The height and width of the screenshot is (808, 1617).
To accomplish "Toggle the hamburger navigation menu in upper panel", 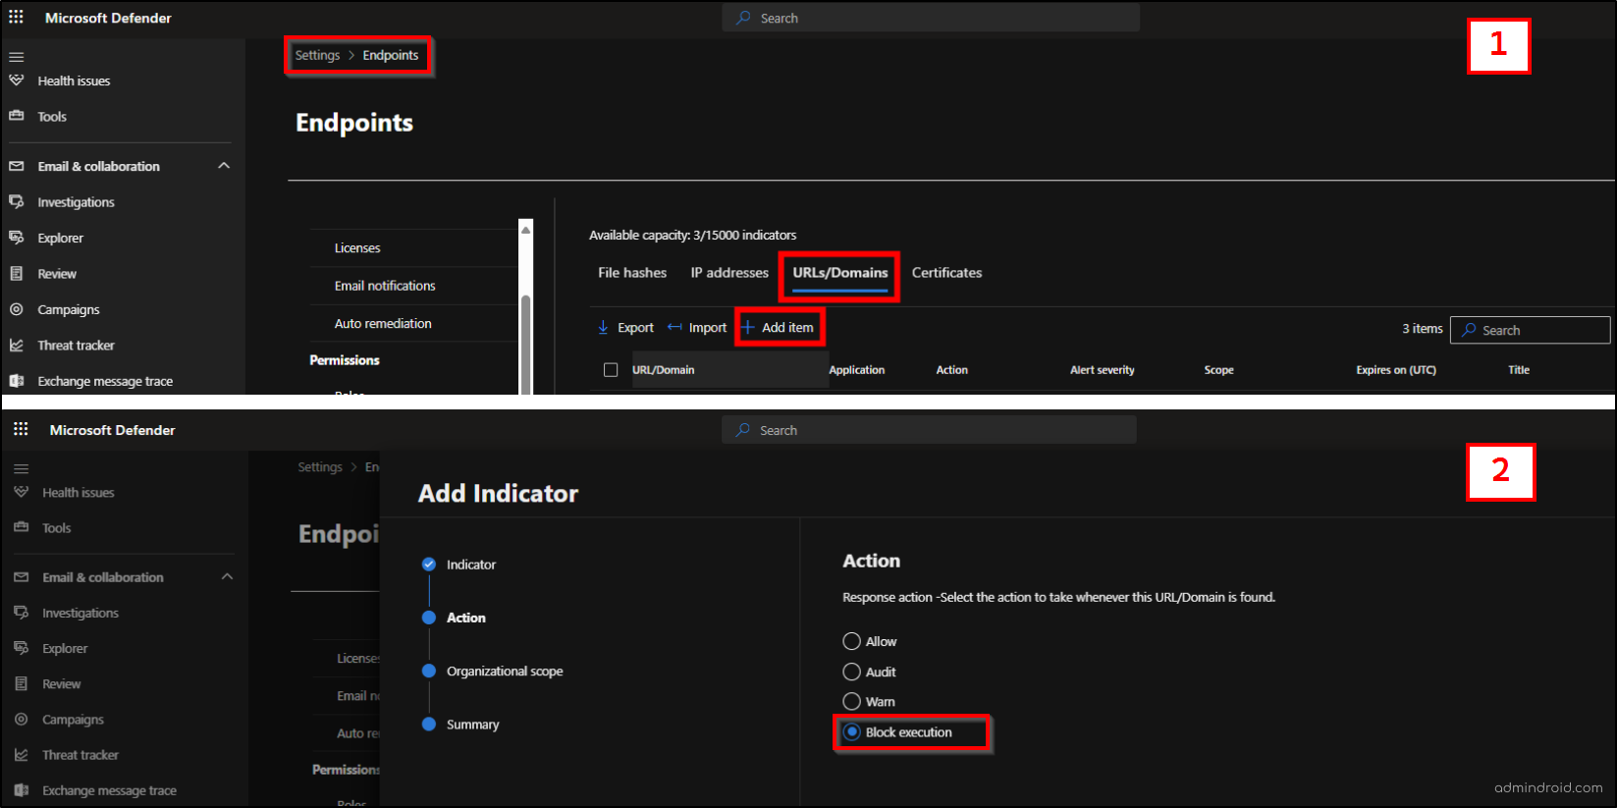I will 17,57.
